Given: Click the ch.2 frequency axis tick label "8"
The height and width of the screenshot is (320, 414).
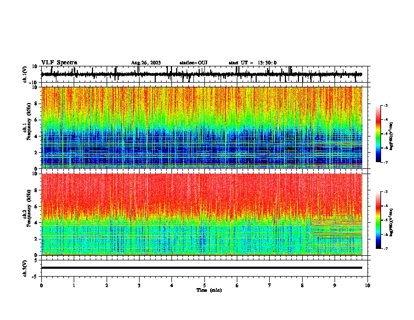Looking at the screenshot, I should (37, 190).
